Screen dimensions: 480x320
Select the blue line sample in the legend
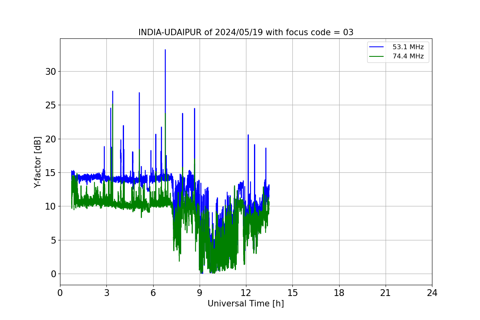click(x=377, y=47)
